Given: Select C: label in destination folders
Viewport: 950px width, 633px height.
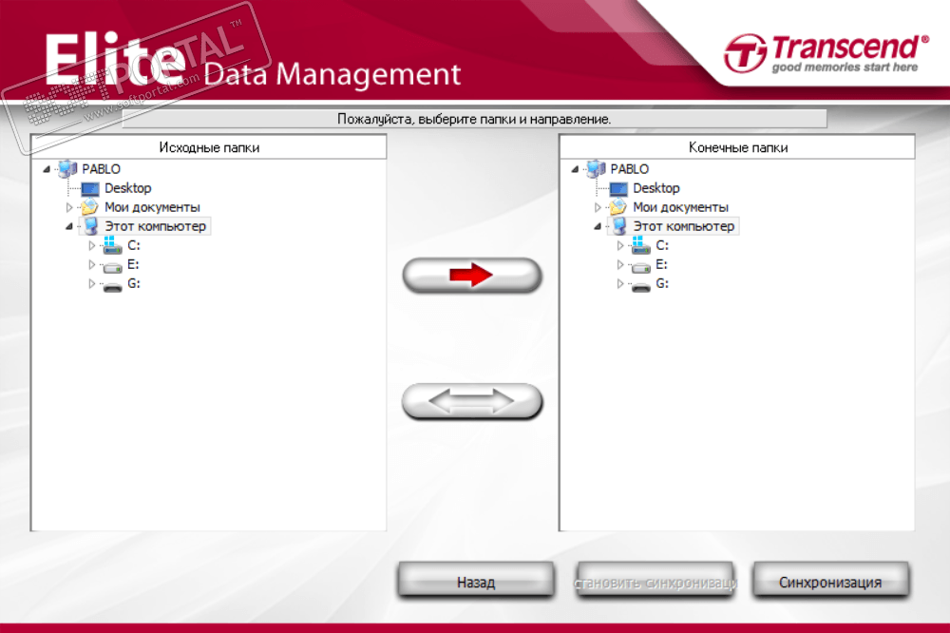Looking at the screenshot, I should coord(662,245).
